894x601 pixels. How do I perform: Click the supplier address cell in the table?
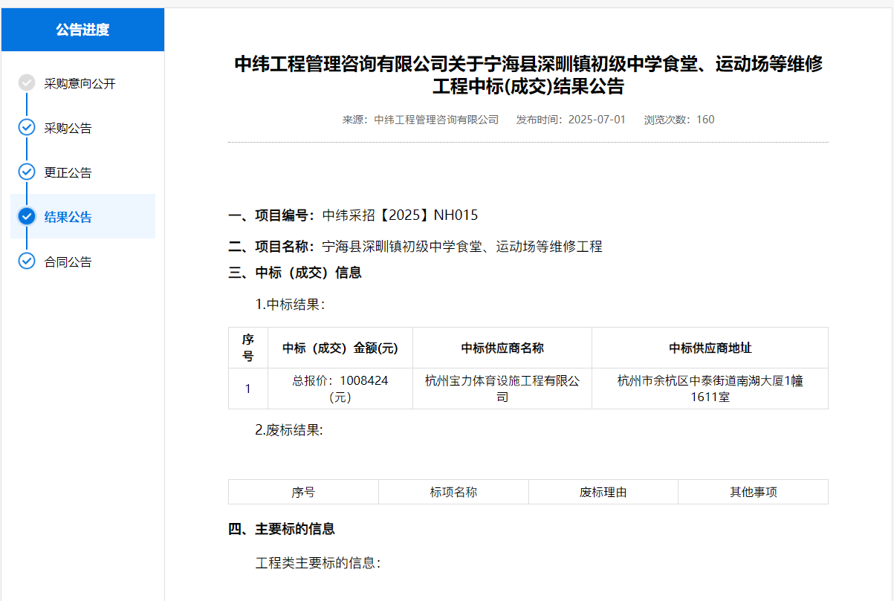(x=710, y=389)
